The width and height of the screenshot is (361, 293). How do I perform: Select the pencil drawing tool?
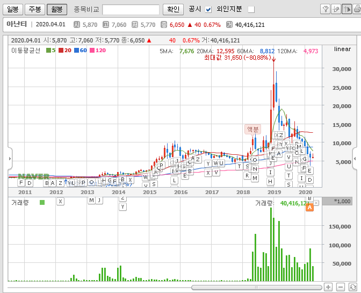336,9
